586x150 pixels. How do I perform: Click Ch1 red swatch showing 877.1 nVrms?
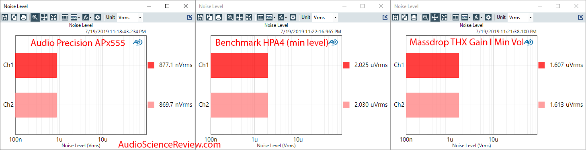151,65
